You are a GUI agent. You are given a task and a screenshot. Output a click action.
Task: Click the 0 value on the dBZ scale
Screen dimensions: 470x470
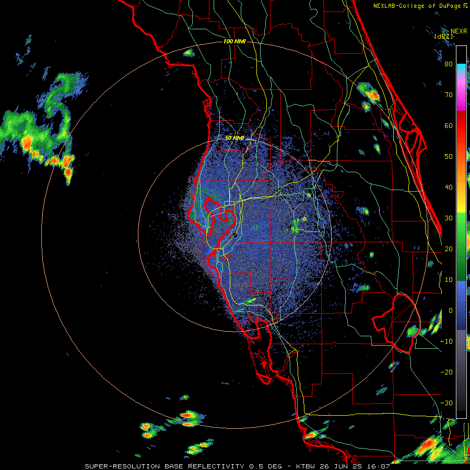point(451,311)
